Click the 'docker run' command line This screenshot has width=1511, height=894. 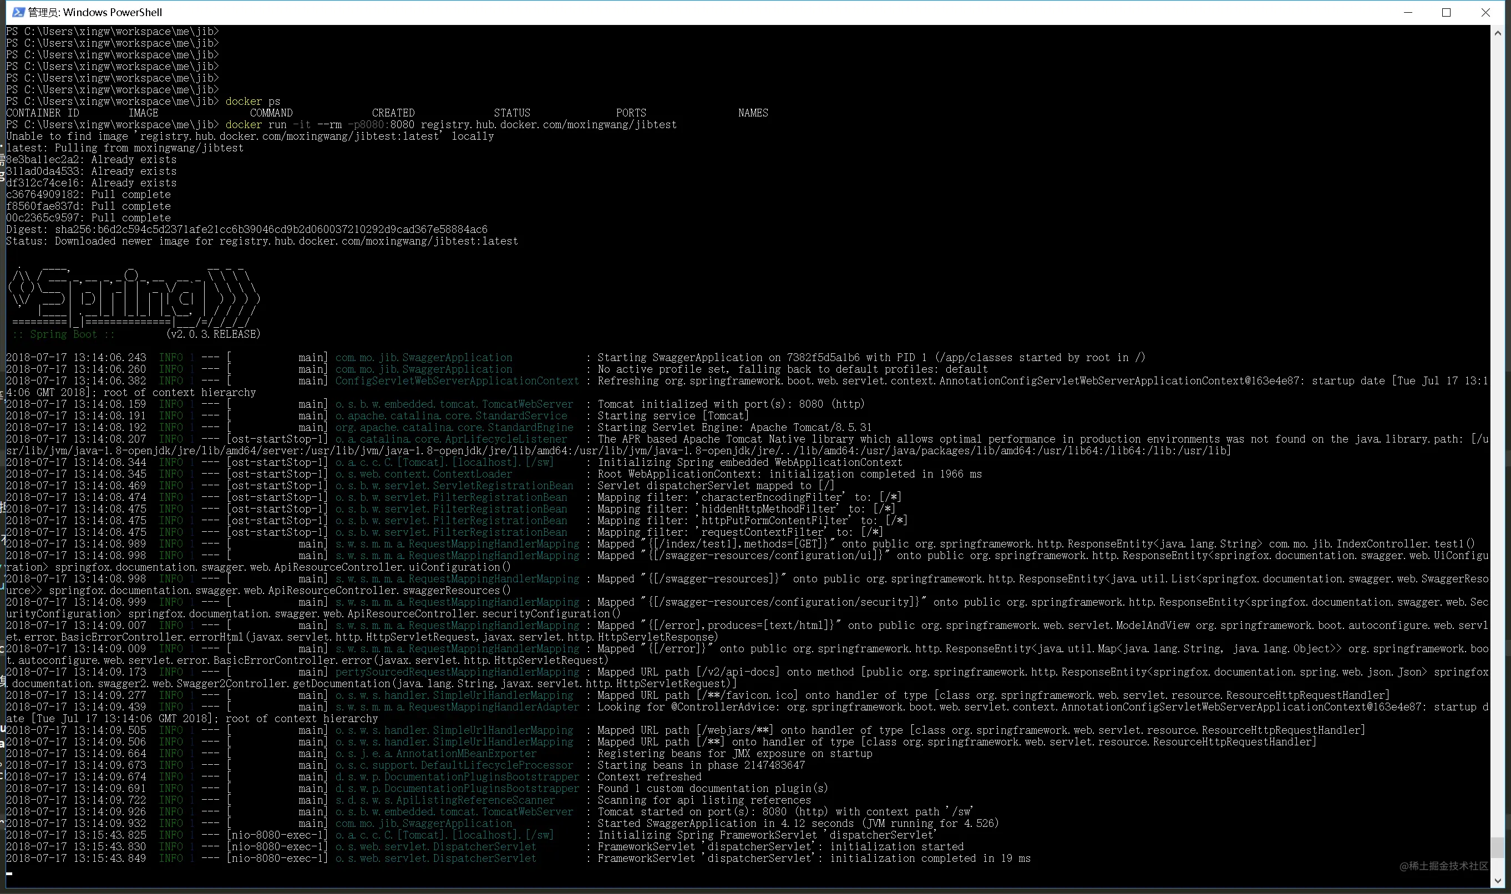(450, 125)
